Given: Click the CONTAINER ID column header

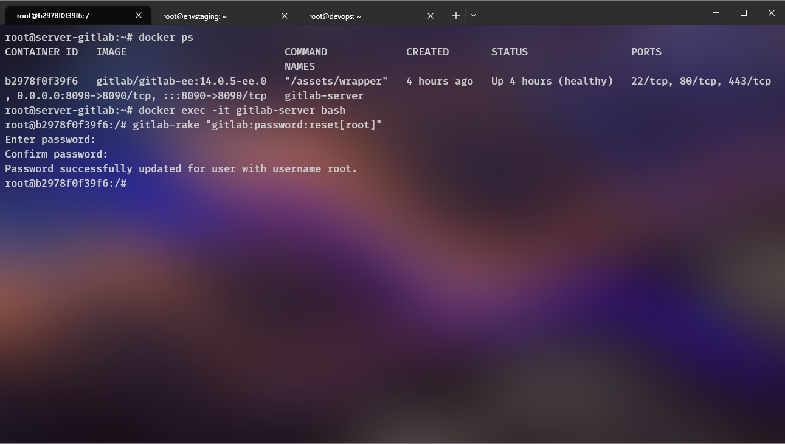Looking at the screenshot, I should point(41,52).
